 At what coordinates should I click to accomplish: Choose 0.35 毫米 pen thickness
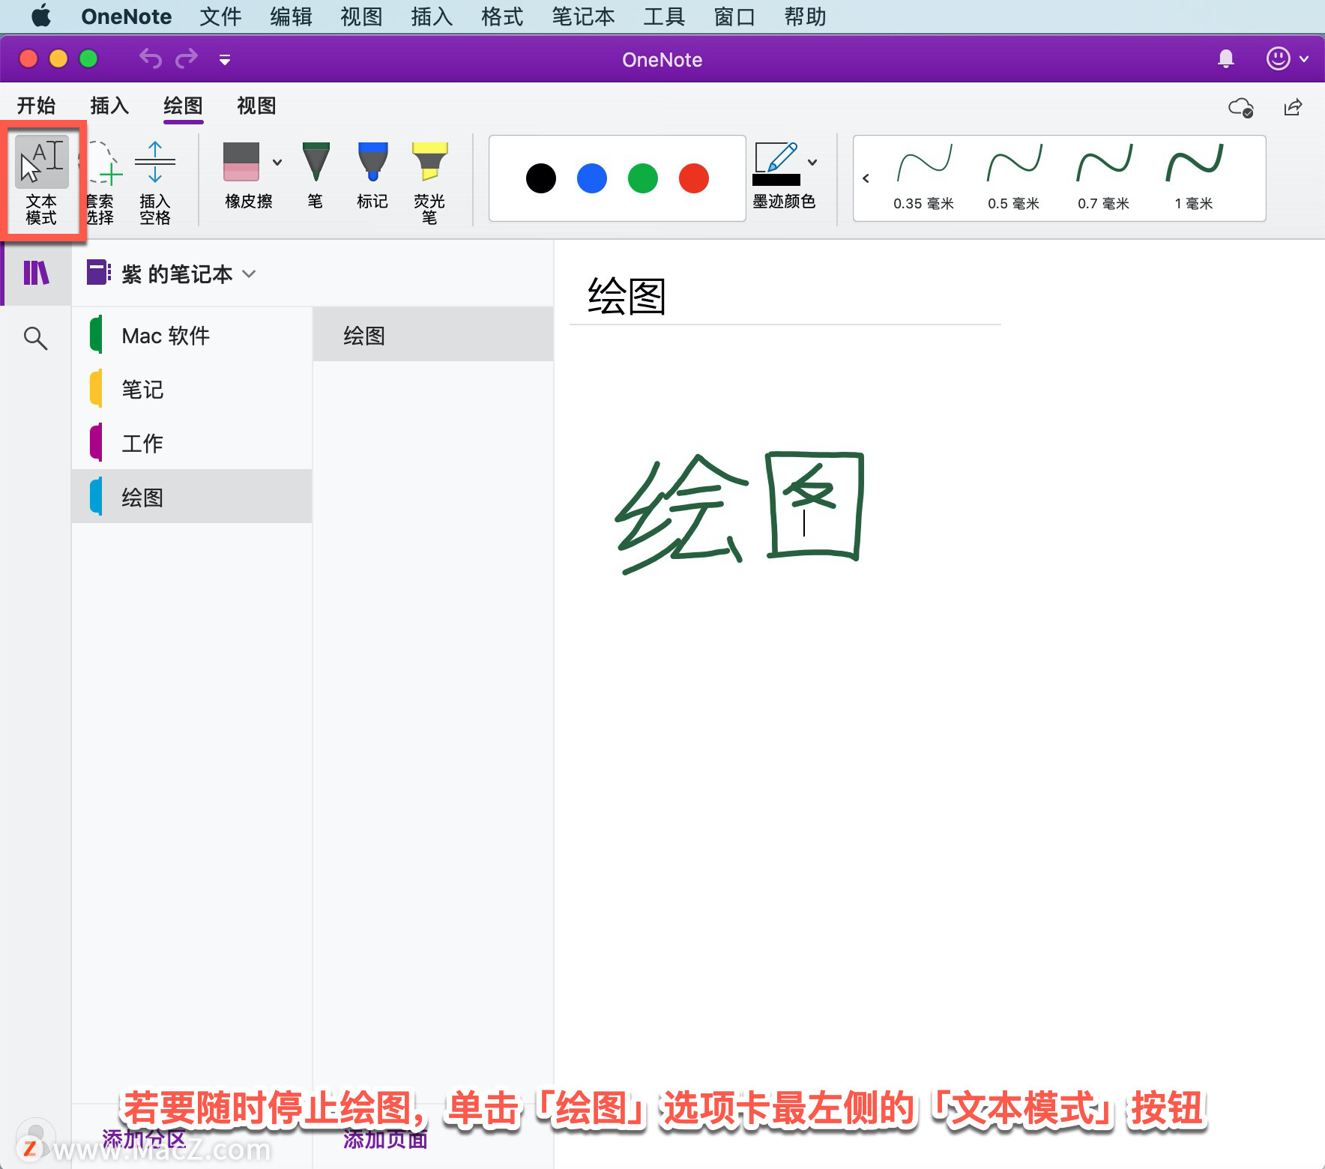point(923,177)
